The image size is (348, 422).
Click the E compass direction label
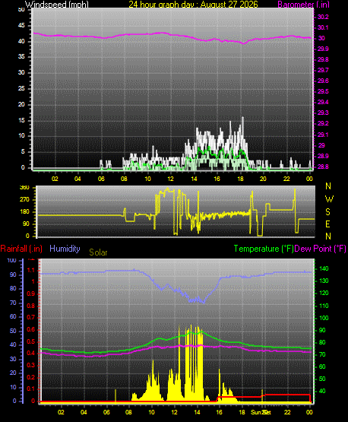327,224
